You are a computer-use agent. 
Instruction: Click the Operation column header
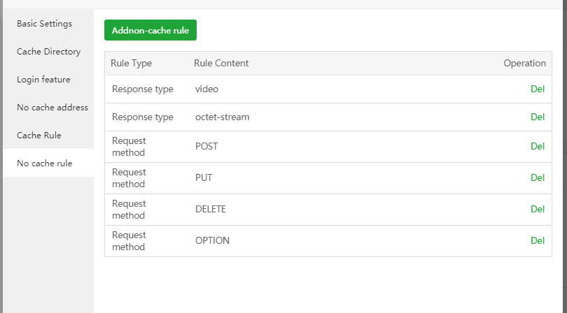(x=524, y=64)
